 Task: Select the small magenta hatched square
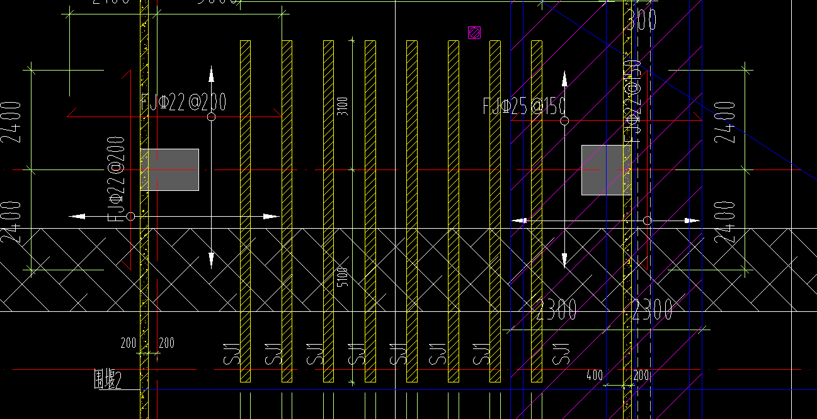474,32
